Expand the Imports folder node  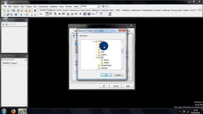pyautogui.click(x=96, y=55)
